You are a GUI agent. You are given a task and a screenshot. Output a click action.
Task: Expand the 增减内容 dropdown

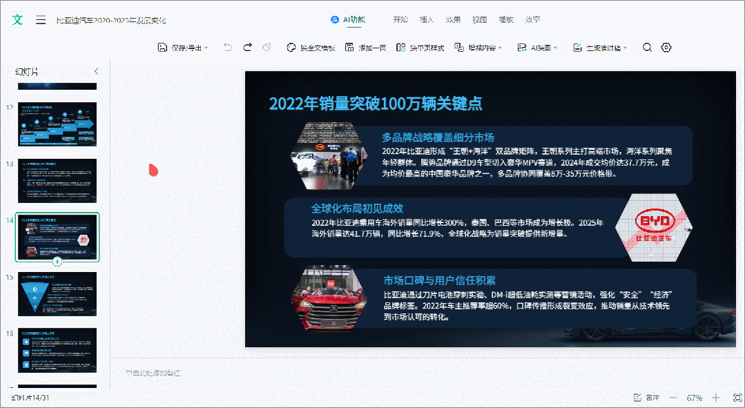[x=478, y=48]
